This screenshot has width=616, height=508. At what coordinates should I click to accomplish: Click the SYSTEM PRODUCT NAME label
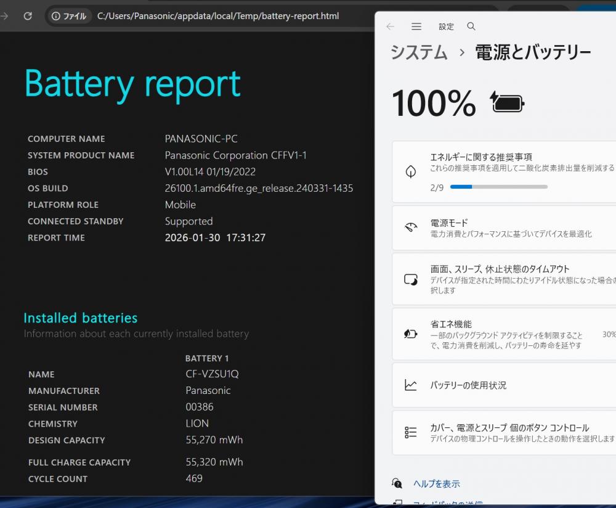81,155
